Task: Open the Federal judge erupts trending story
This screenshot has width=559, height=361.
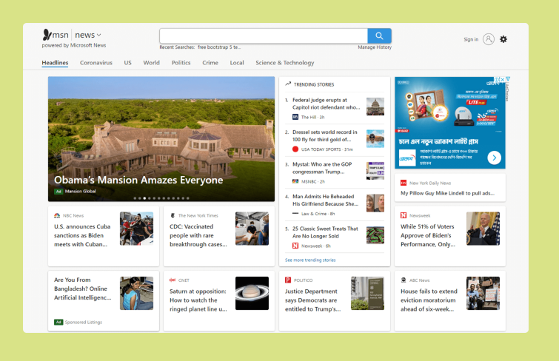Action: point(326,103)
